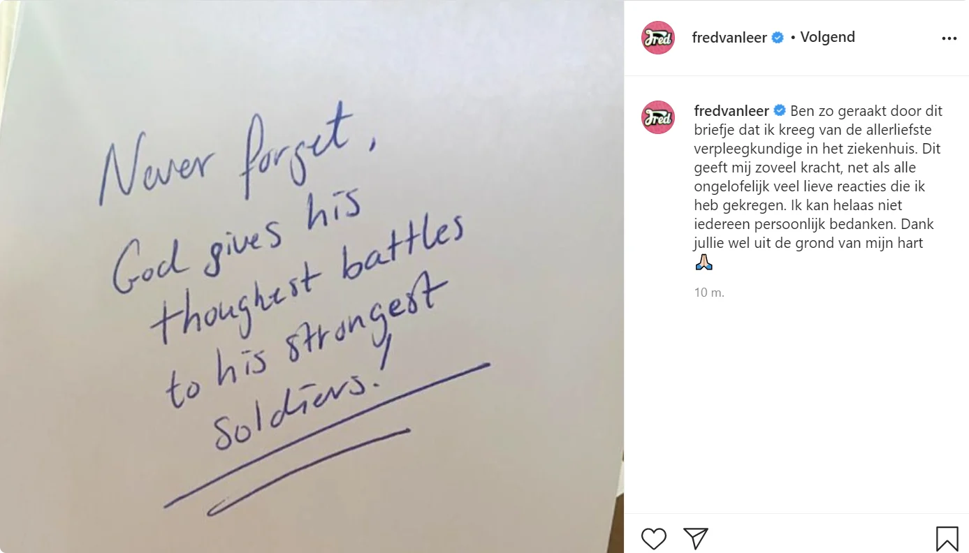
Task: Click the handwritten note photo
Action: pos(312,276)
